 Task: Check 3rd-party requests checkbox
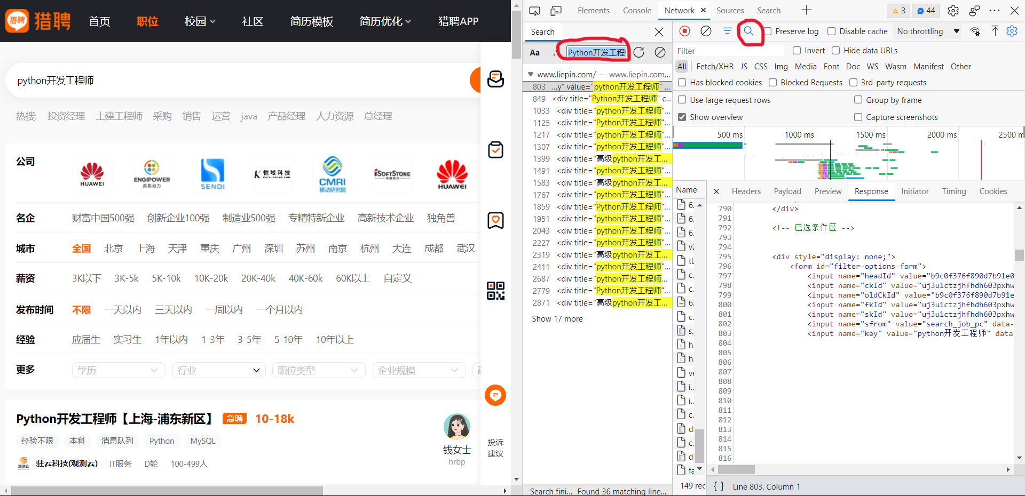(x=853, y=83)
